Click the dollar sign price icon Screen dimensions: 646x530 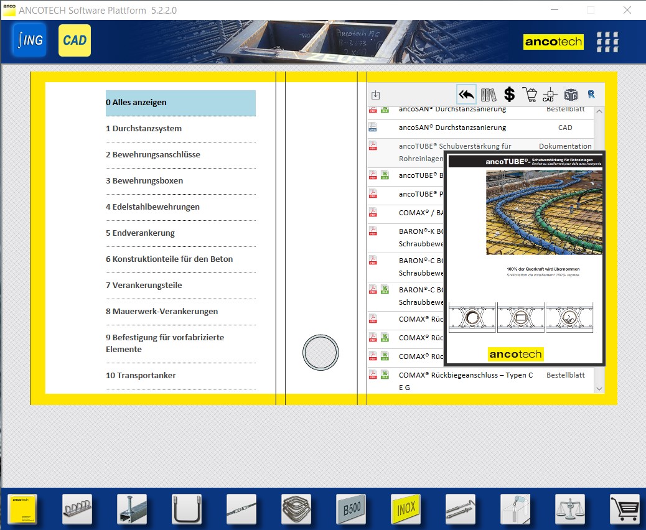[509, 95]
